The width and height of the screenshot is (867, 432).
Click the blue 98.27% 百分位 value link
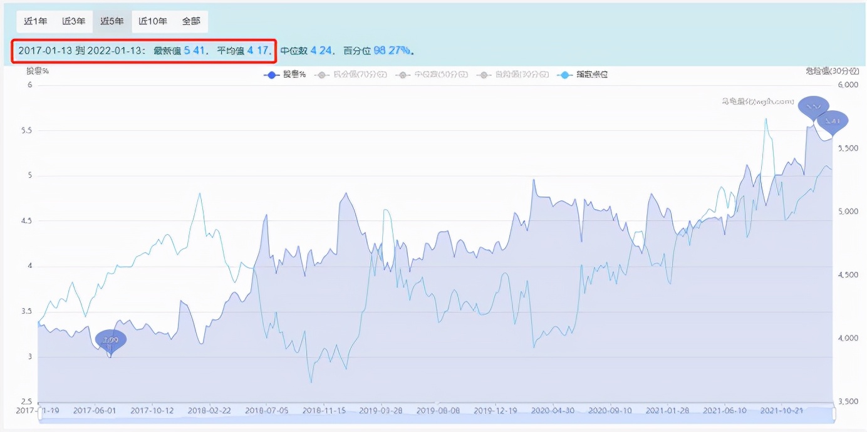[x=393, y=51]
